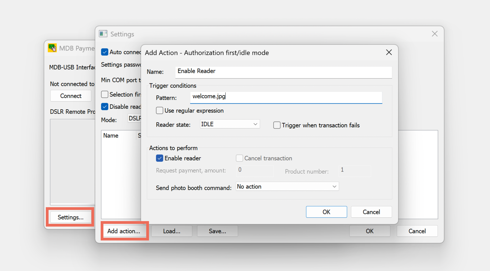
Task: Toggle the Disable reader checkbox in Settings
Action: coord(105,107)
